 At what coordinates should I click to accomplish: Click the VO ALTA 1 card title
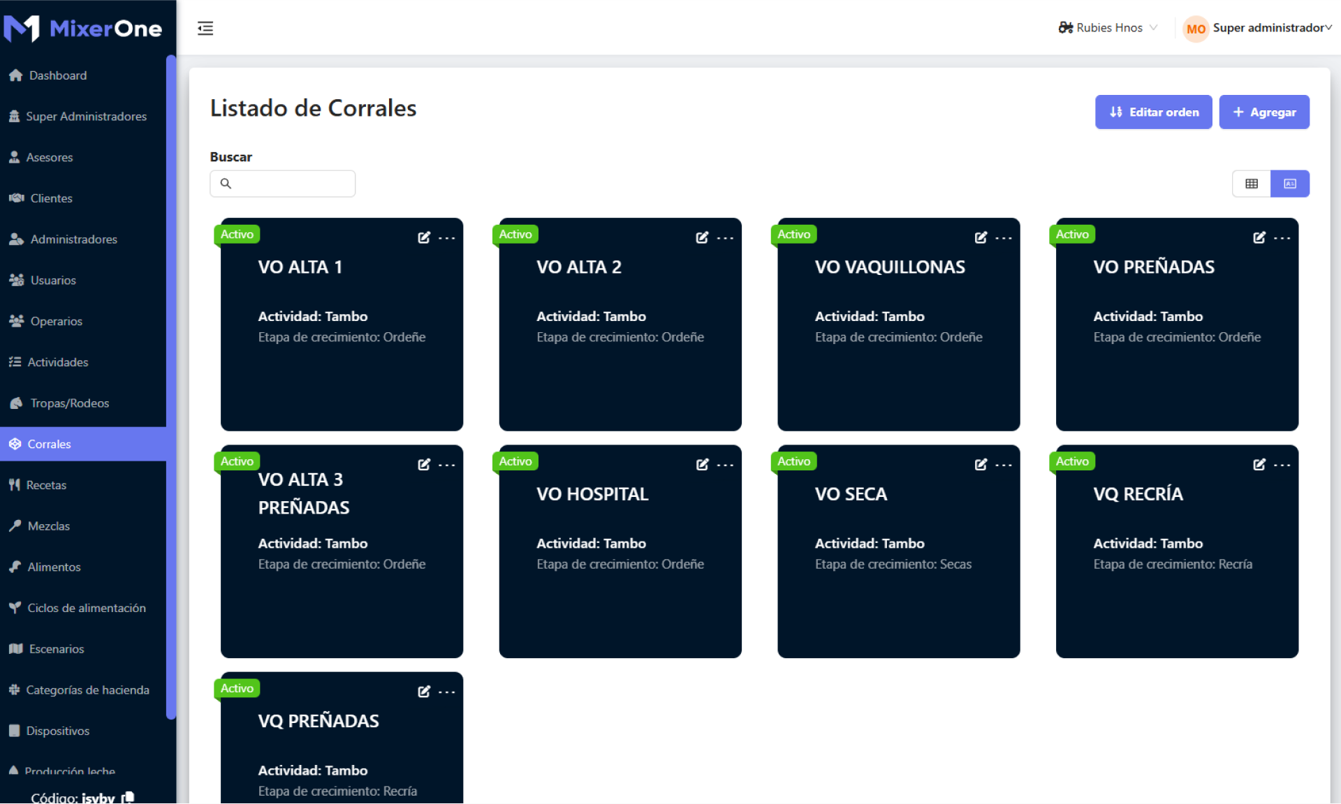(300, 267)
